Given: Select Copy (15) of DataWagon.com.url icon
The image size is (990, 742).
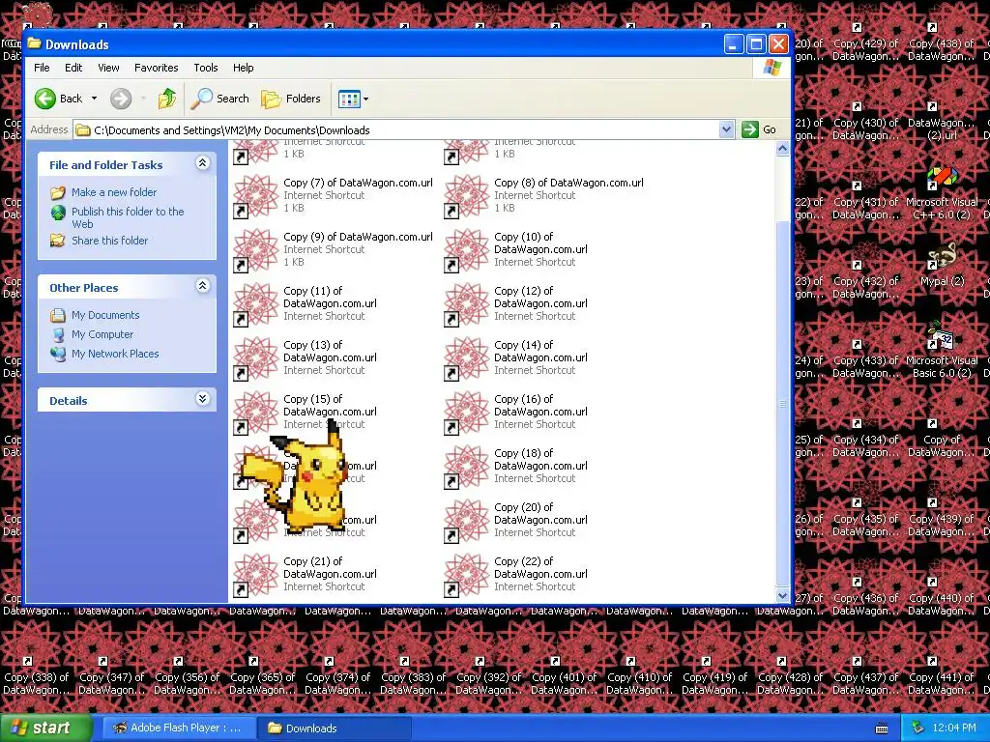Looking at the screenshot, I should point(255,413).
